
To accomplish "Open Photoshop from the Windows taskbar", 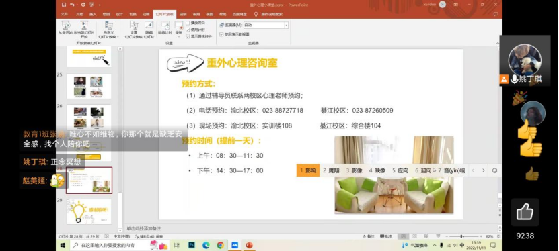I will coord(192,245).
